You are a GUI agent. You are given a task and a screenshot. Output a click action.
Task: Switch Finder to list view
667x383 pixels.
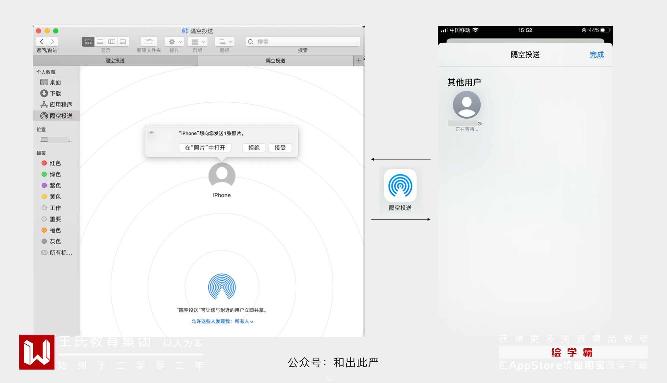[x=100, y=42]
